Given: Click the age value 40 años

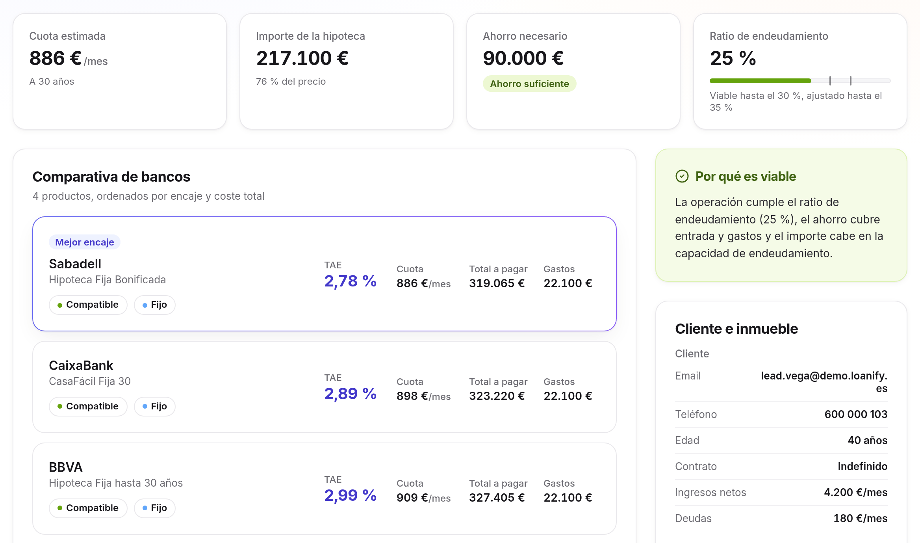Looking at the screenshot, I should (868, 440).
